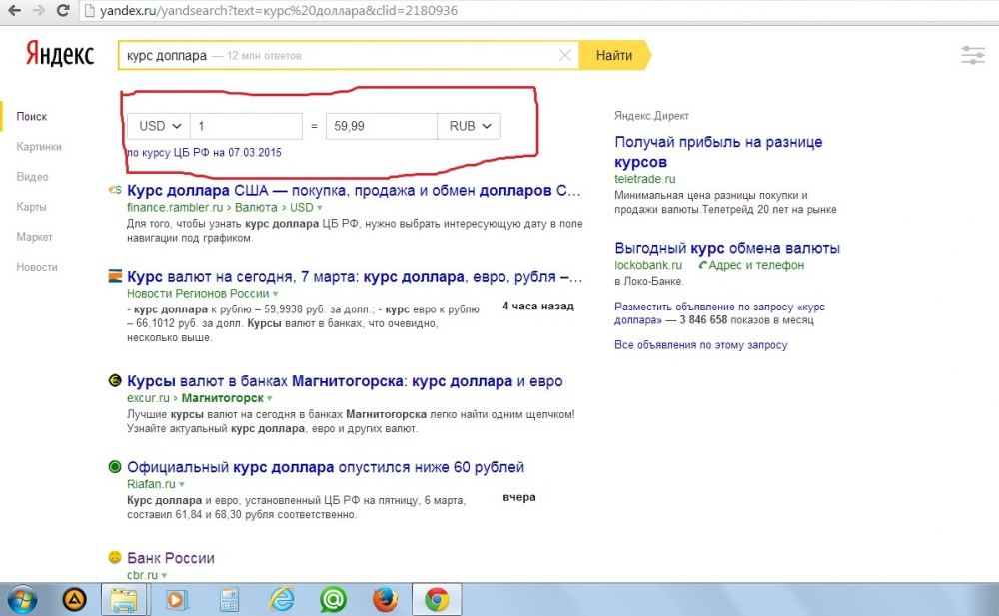The height and width of the screenshot is (616, 999).
Task: Open Курсы валют в банках Магнитогорска link
Action: (345, 381)
